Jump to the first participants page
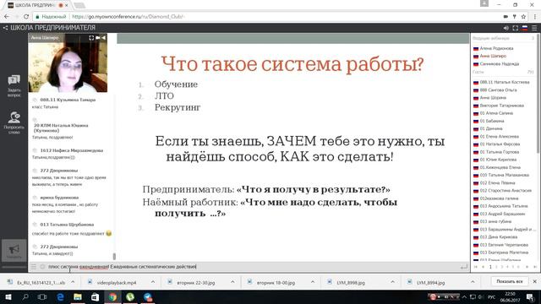541x304 pixels. tap(475, 267)
